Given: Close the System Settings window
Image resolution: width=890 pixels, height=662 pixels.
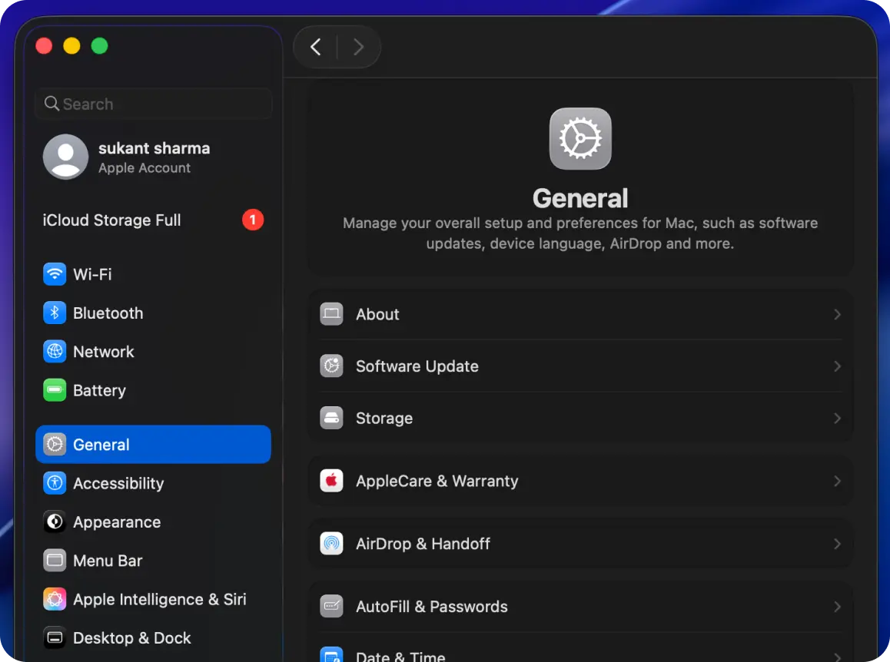Looking at the screenshot, I should tap(44, 45).
